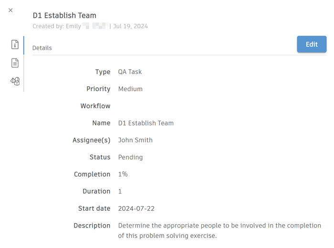Screen dimensions: 334x248
Task: Click the D1 Establish Team title heading
Action: pyautogui.click(x=64, y=16)
